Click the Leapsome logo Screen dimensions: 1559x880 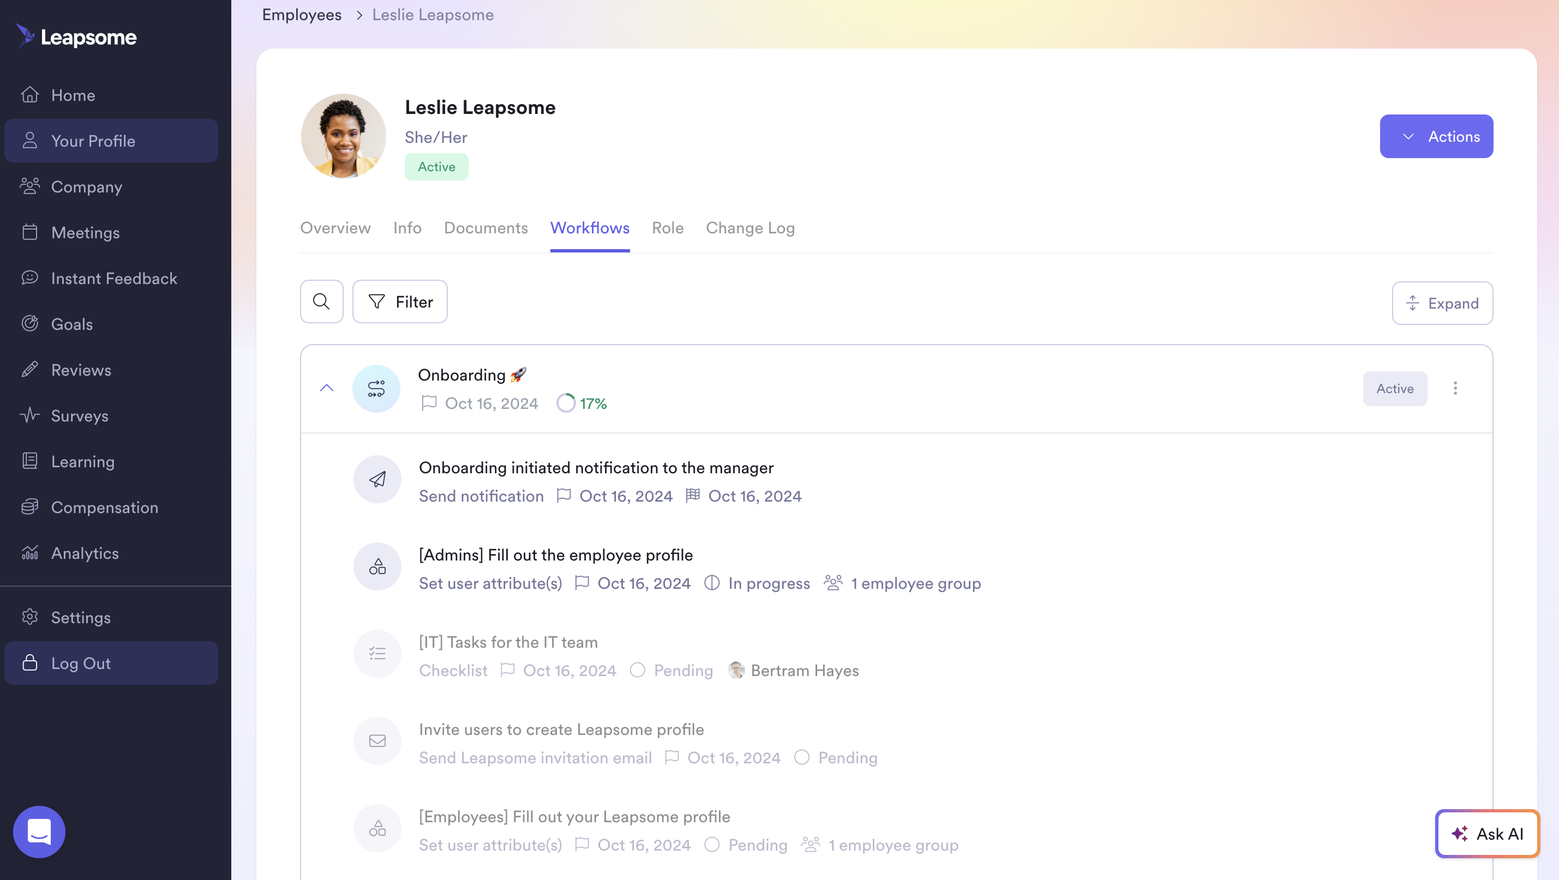[x=76, y=37]
